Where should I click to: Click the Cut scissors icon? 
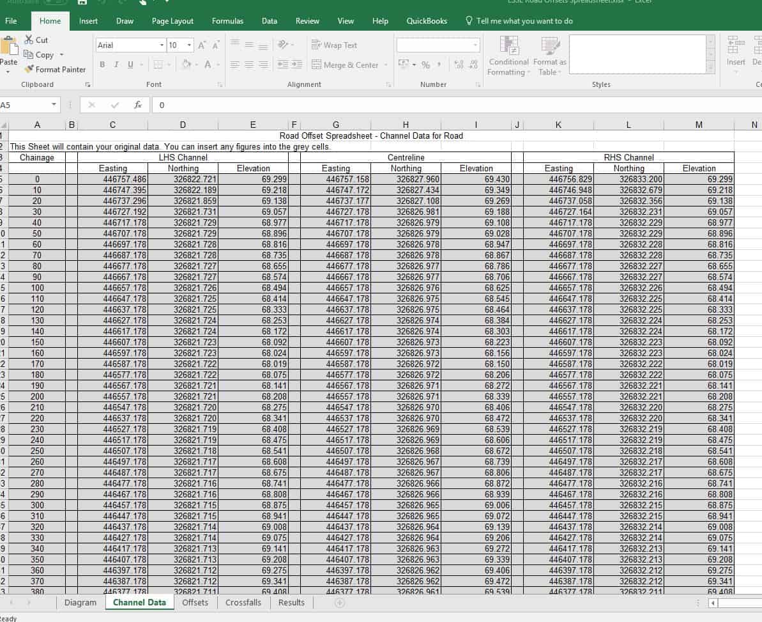point(29,40)
